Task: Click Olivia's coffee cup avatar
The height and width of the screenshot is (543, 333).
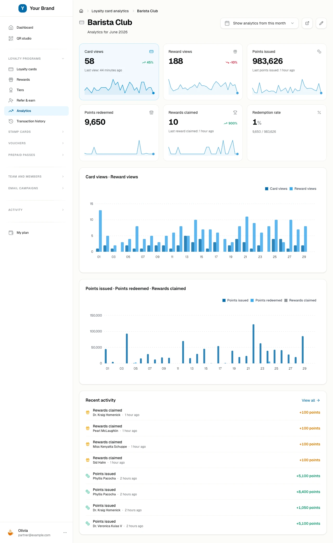Action: [11, 533]
